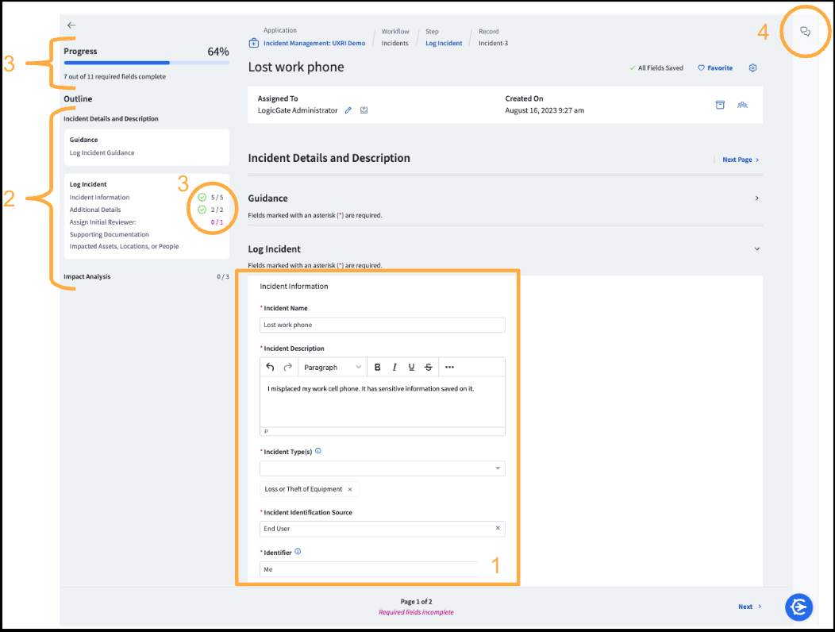Open the LogicGate logo button bottom right

tap(798, 607)
